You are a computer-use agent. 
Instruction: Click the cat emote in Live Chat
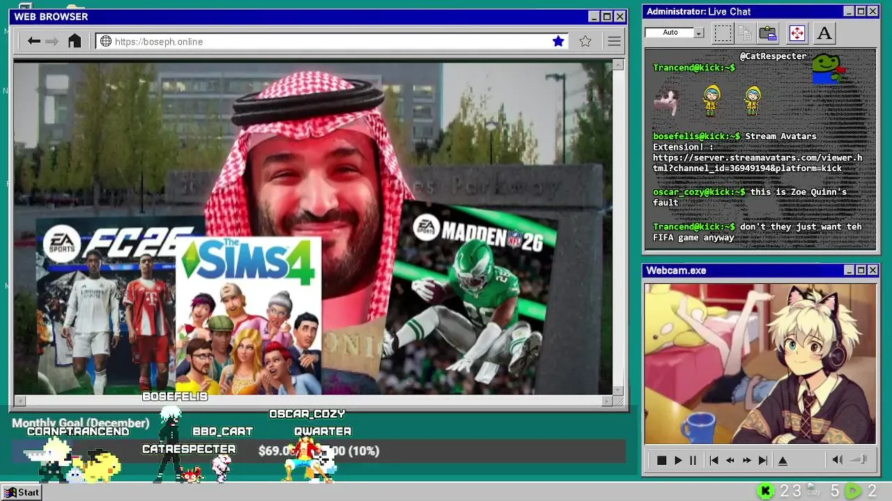[x=667, y=102]
